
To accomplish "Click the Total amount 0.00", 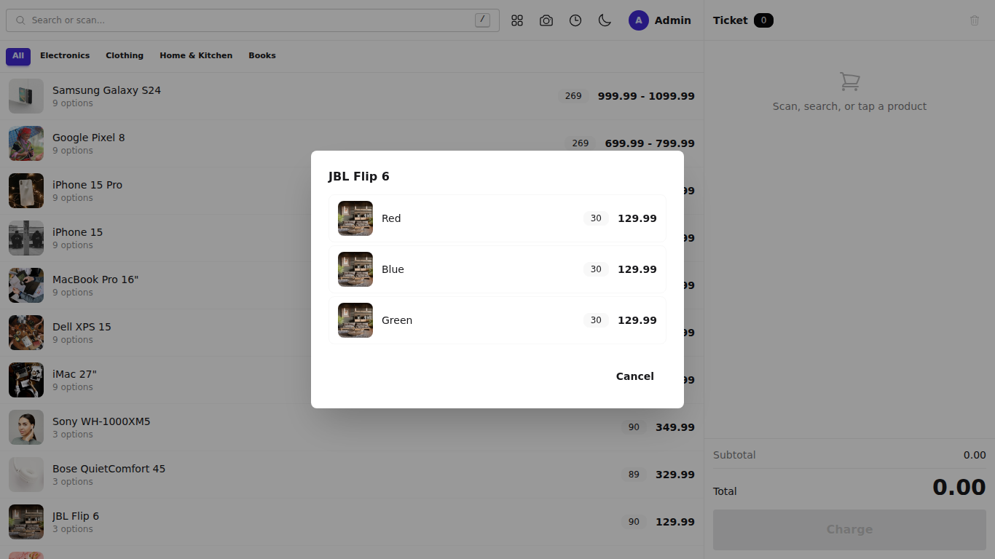I will pyautogui.click(x=959, y=487).
